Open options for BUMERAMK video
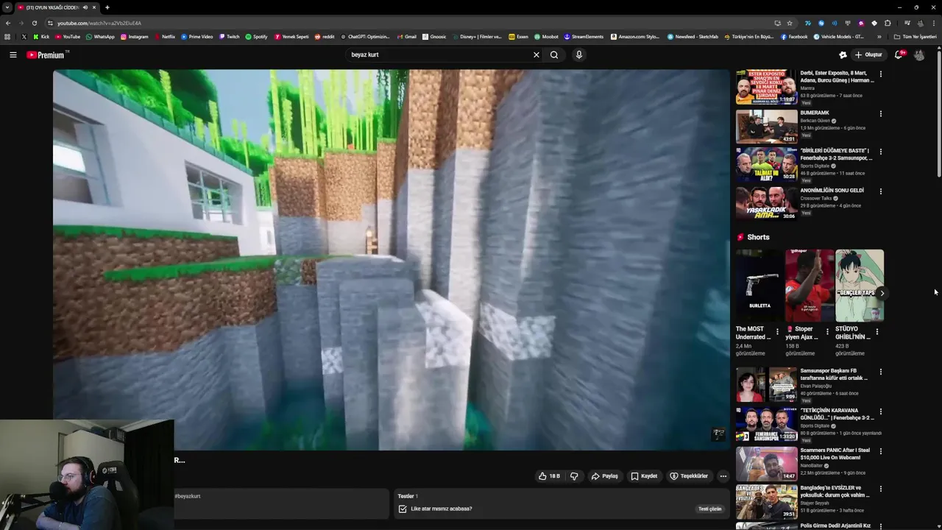The height and width of the screenshot is (530, 942). [880, 113]
